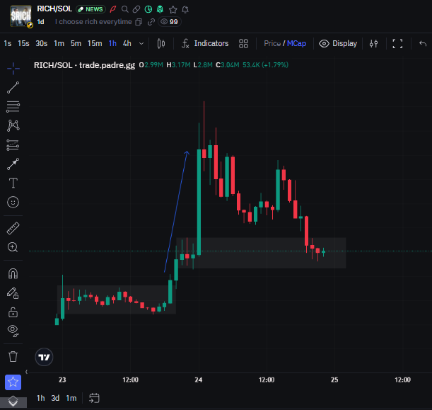
Task: Toggle magnet mode for drawings
Action: [13, 273]
